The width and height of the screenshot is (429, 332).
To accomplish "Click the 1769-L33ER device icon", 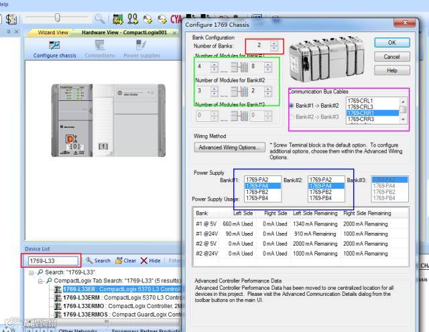I will tap(58, 289).
